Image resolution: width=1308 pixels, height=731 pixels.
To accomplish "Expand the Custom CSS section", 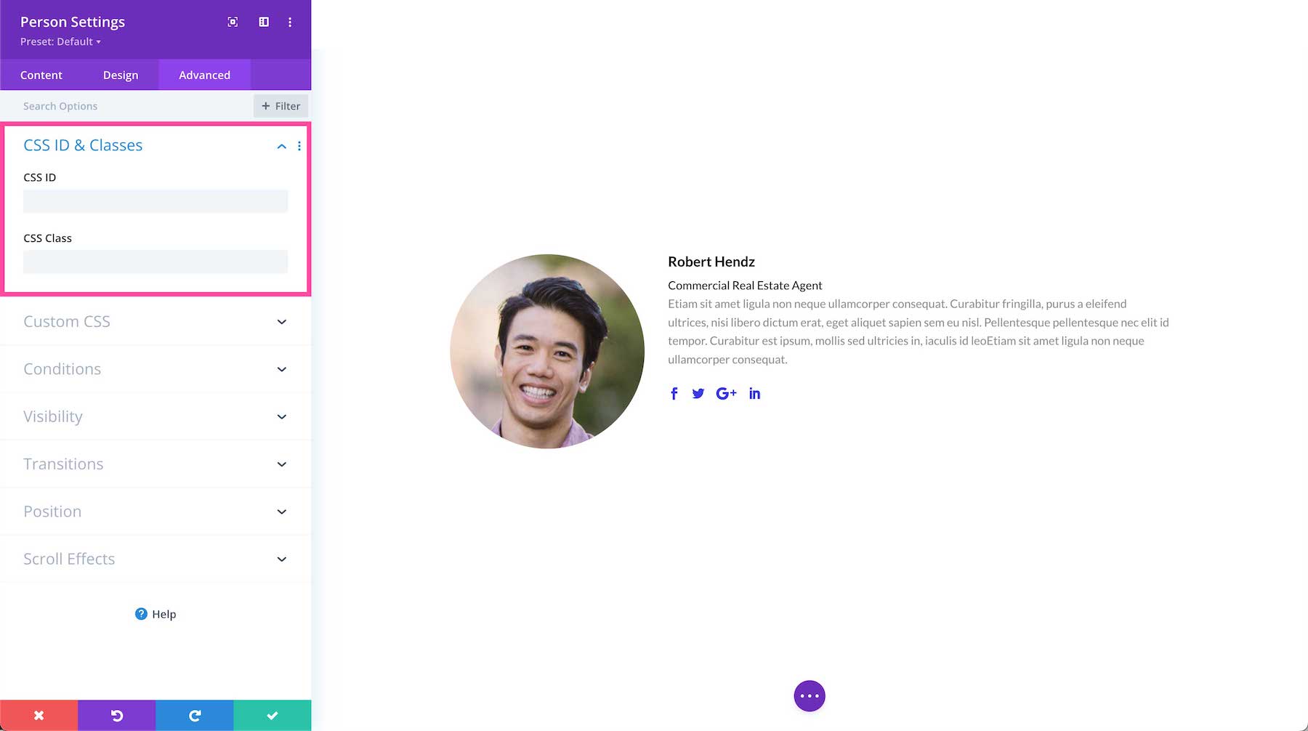I will (x=155, y=321).
